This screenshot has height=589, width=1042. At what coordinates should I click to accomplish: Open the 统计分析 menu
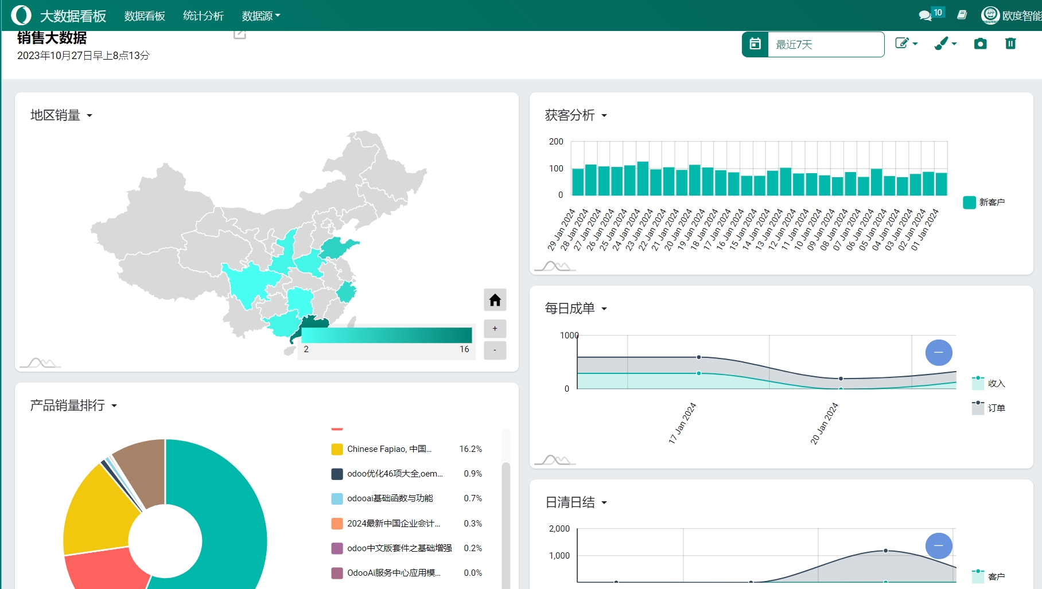pos(203,16)
